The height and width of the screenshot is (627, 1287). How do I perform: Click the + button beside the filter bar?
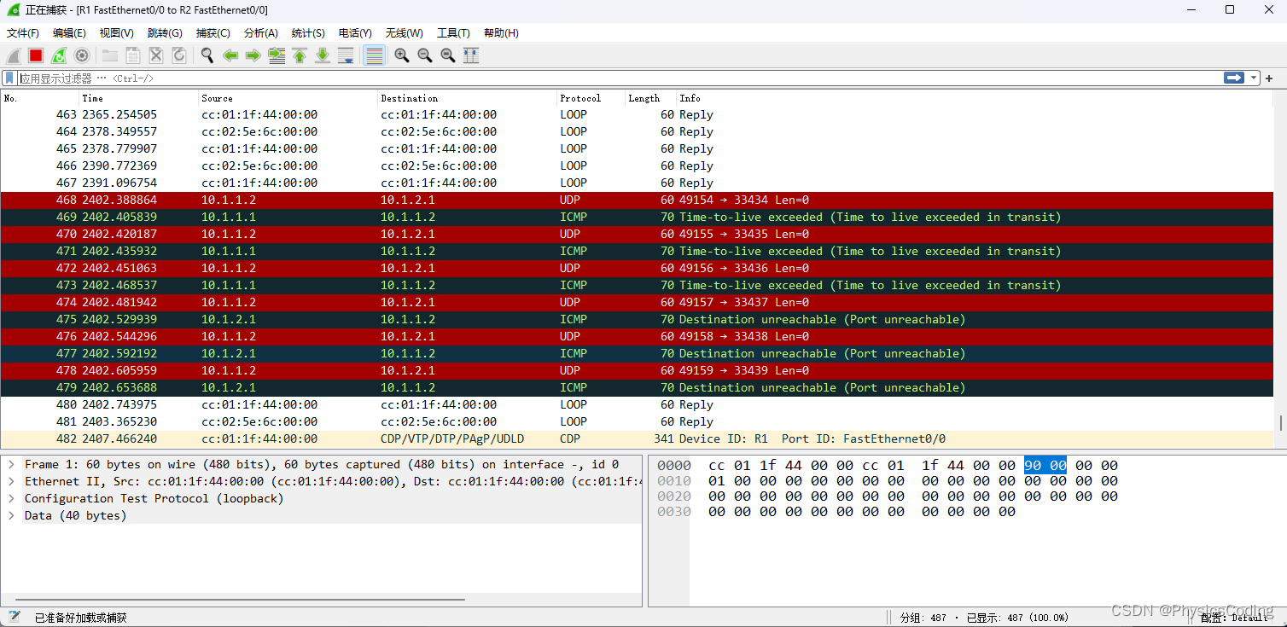click(x=1269, y=77)
